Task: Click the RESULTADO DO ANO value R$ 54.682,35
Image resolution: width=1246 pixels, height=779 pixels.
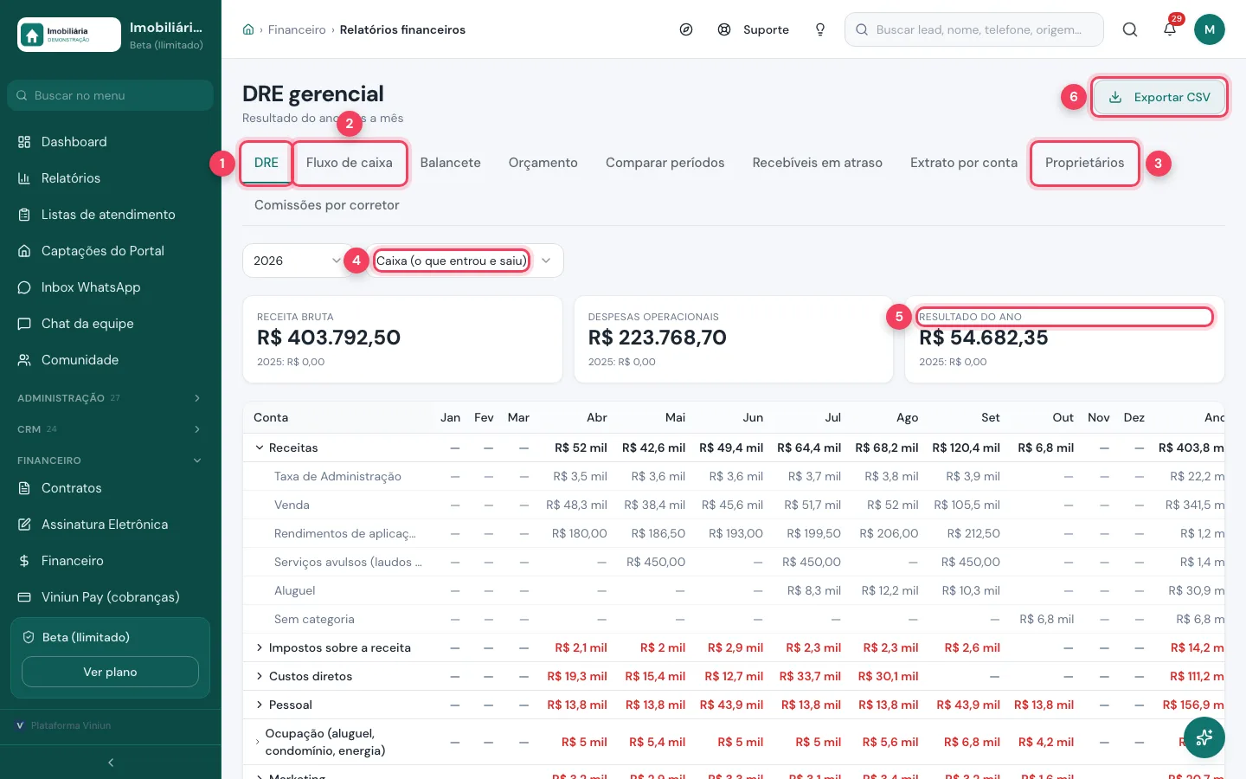Action: click(984, 338)
